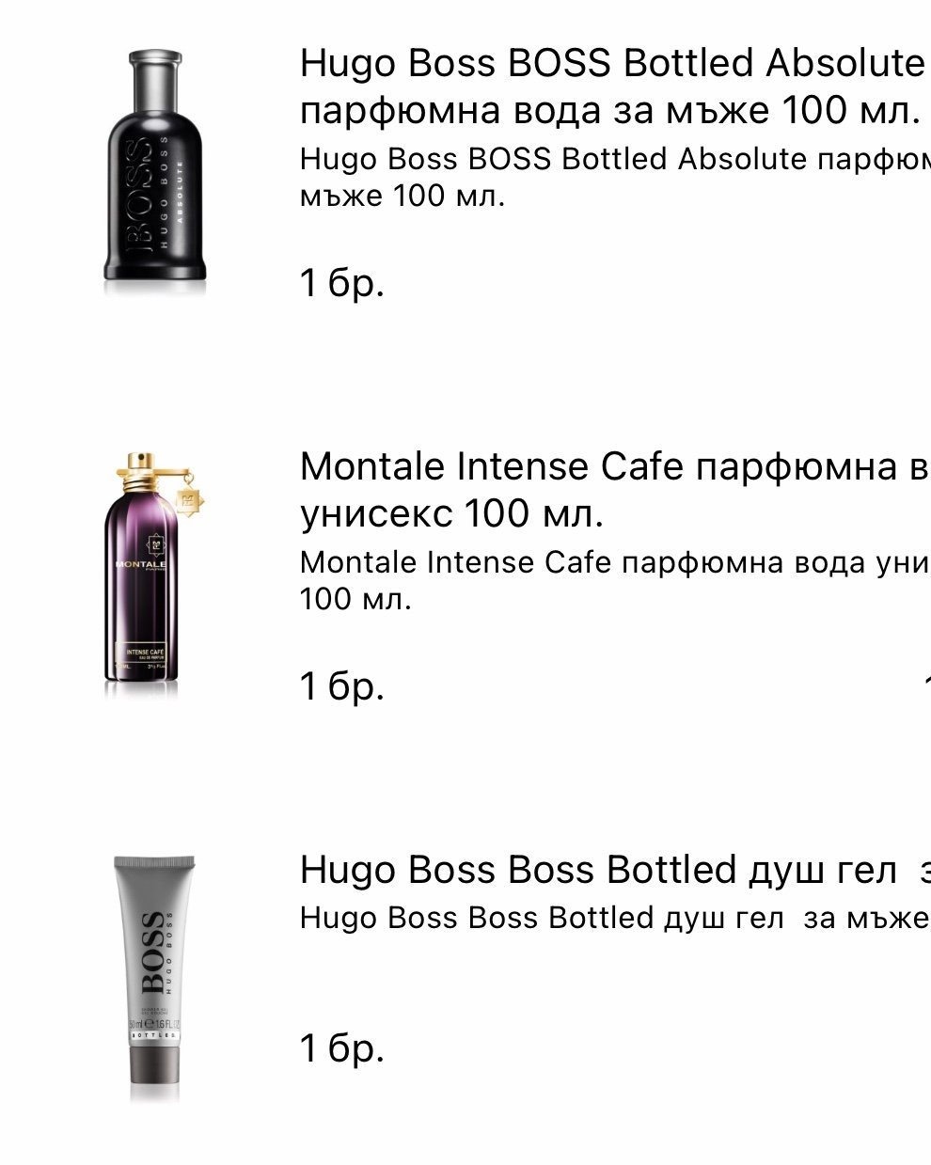931x1165 pixels.
Task: Click '1 бр.' quantity under Montale Intense Cafe
Action: point(342,686)
